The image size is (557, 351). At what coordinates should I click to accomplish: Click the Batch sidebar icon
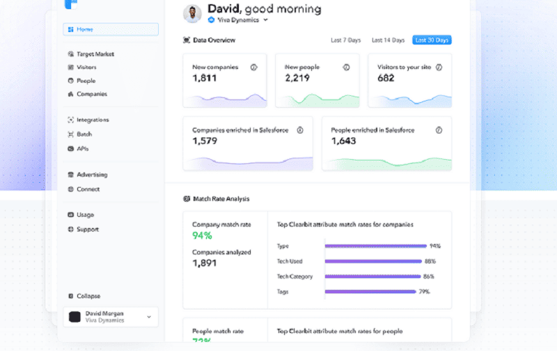[71, 134]
